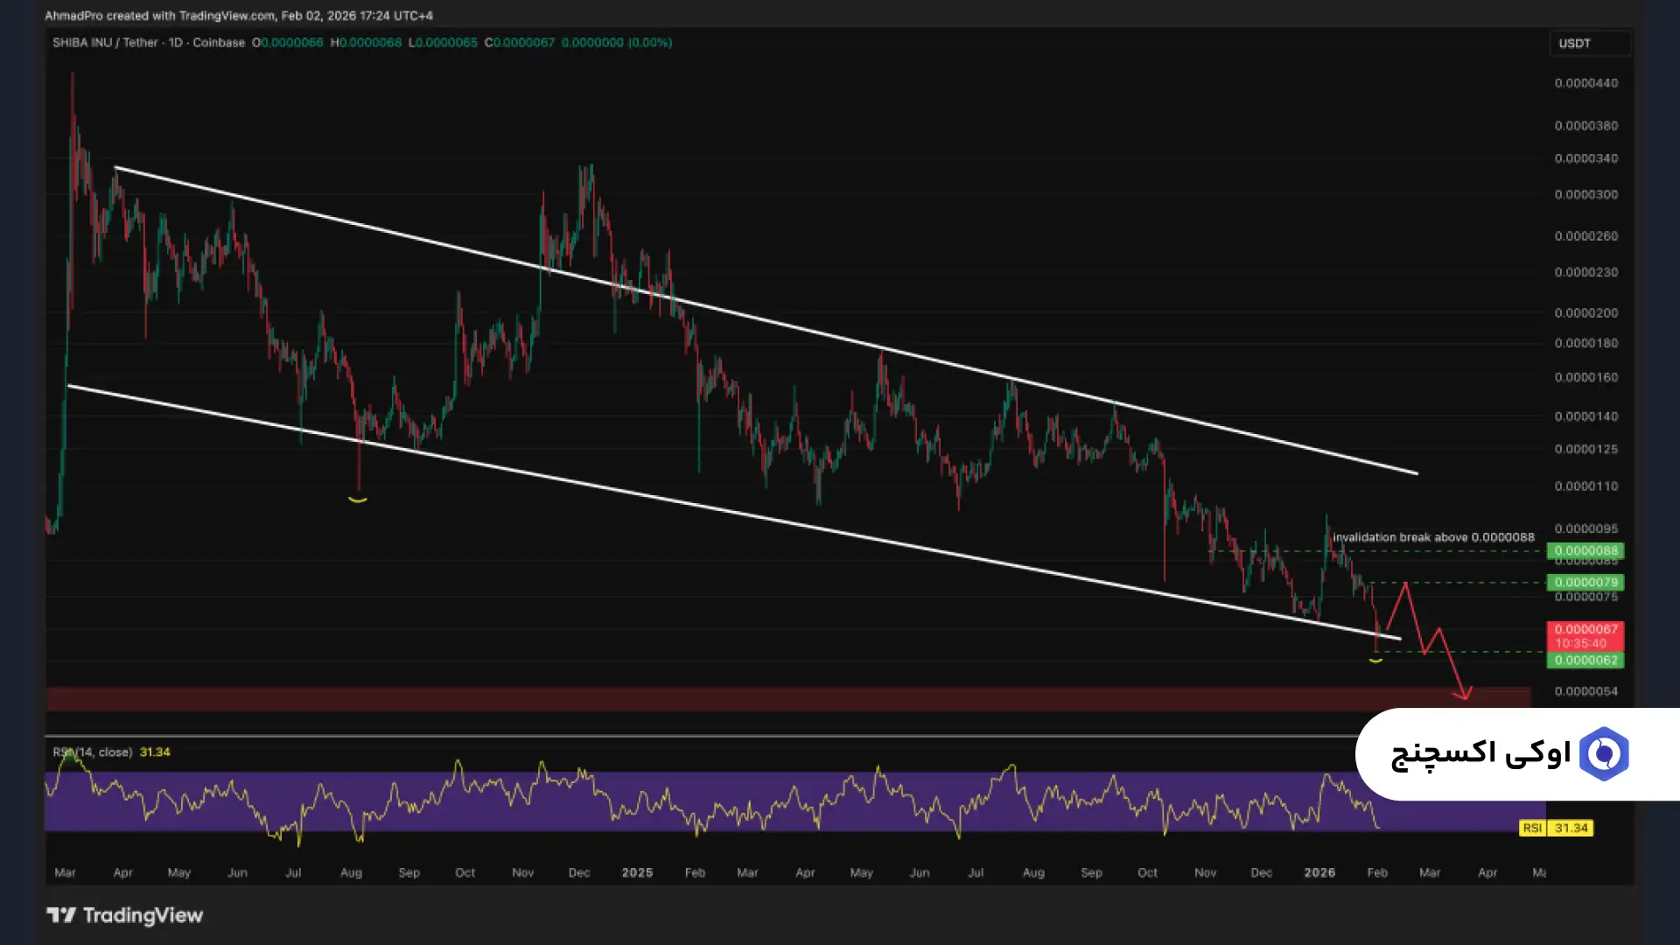The width and height of the screenshot is (1680, 945).
Task: Click the dark red support zone band
Action: click(x=787, y=698)
